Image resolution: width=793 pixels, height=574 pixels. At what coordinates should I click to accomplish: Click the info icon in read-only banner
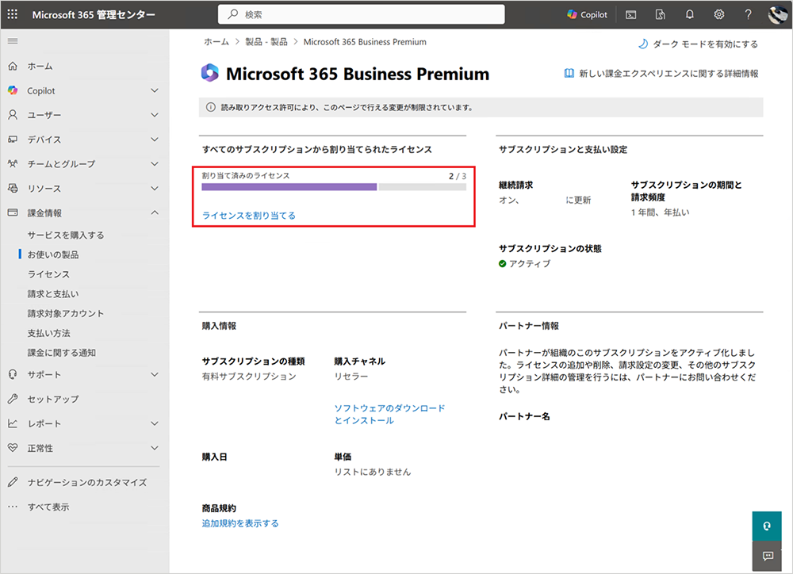point(211,107)
